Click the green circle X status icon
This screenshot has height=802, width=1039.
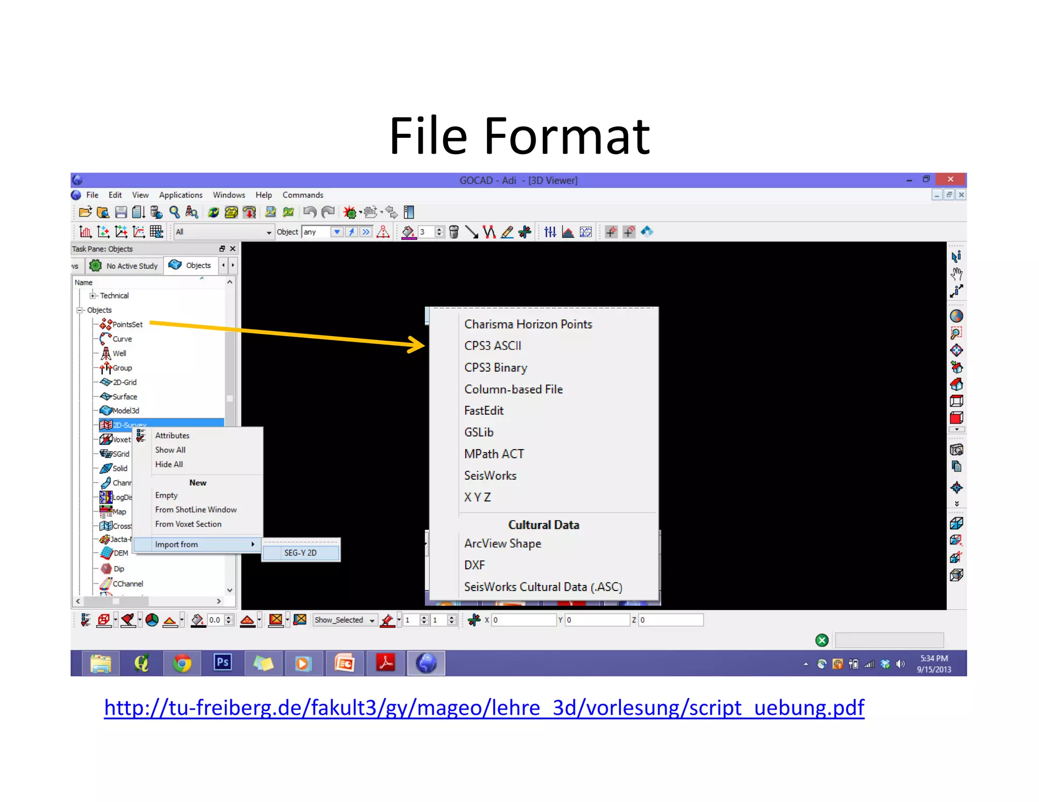[x=822, y=640]
